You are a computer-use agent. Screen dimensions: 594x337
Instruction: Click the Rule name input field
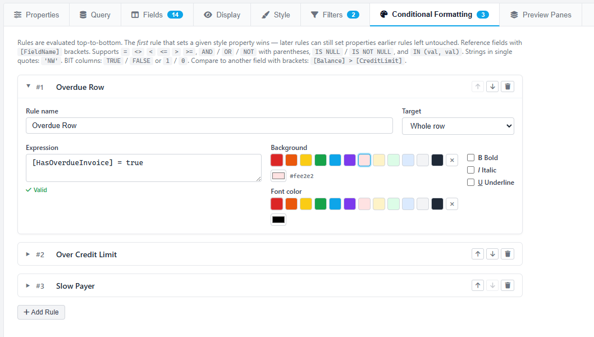(209, 125)
